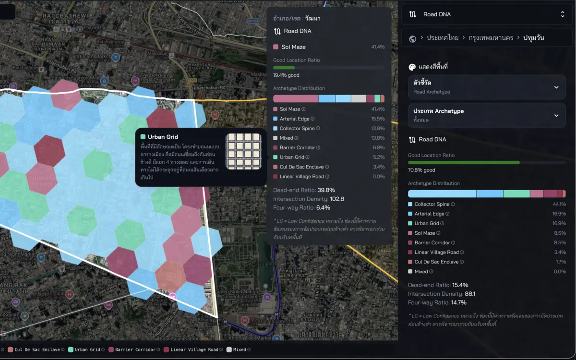The height and width of the screenshot is (360, 576).
Task: Click the Urban Grid street pattern thumbnail
Action: [x=243, y=152]
